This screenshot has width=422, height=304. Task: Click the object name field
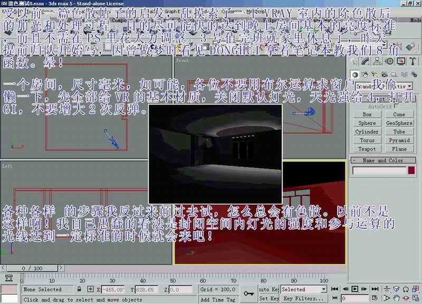[379, 170]
